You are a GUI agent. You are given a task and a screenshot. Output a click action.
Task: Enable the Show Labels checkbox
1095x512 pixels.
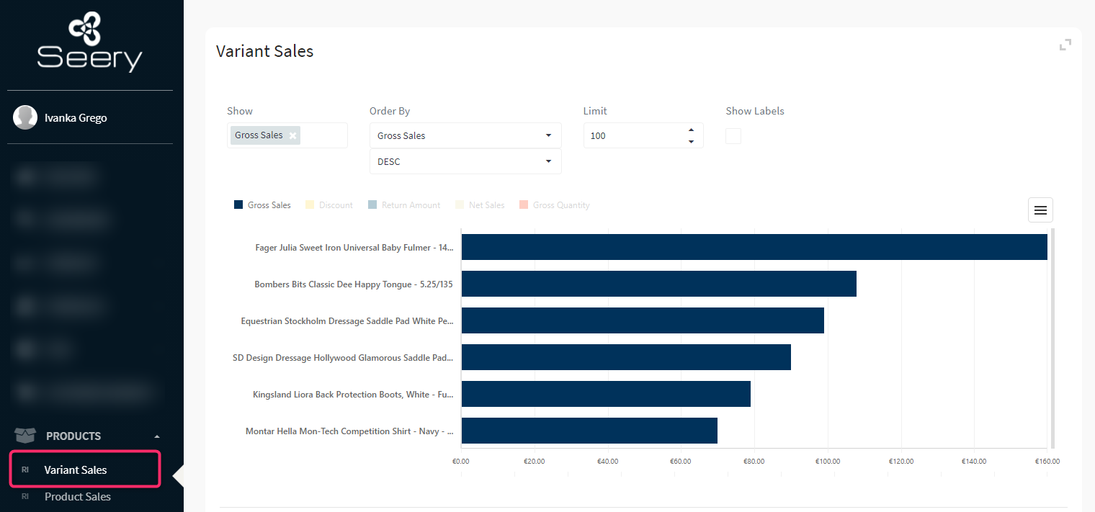click(733, 136)
